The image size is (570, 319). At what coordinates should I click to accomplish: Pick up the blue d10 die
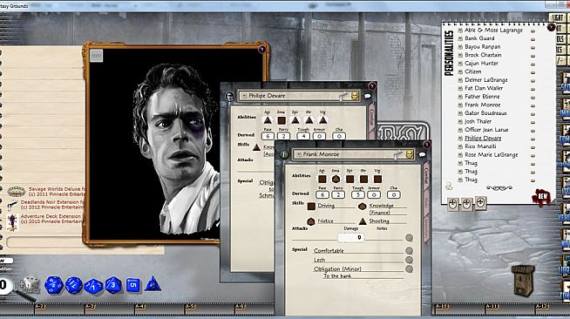[94, 286]
